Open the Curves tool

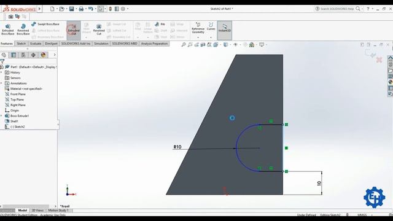(x=211, y=26)
